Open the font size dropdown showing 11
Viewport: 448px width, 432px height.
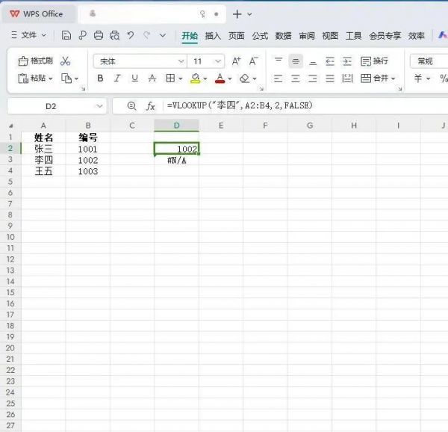click(x=217, y=61)
